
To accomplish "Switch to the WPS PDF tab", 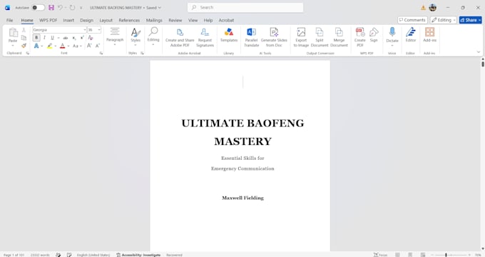I will tap(48, 20).
